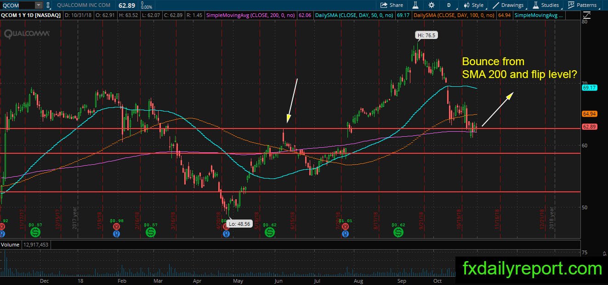Click the 11/16/18 expiration date marker
608x285 pixels.
[497, 220]
